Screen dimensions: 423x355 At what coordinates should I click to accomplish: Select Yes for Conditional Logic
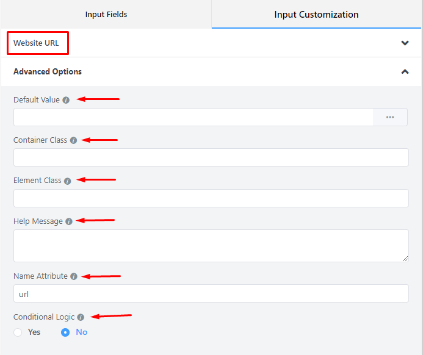18,332
